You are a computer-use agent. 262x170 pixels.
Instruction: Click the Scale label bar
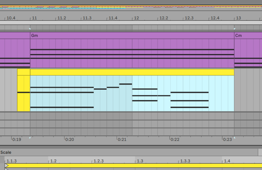(x=128, y=152)
